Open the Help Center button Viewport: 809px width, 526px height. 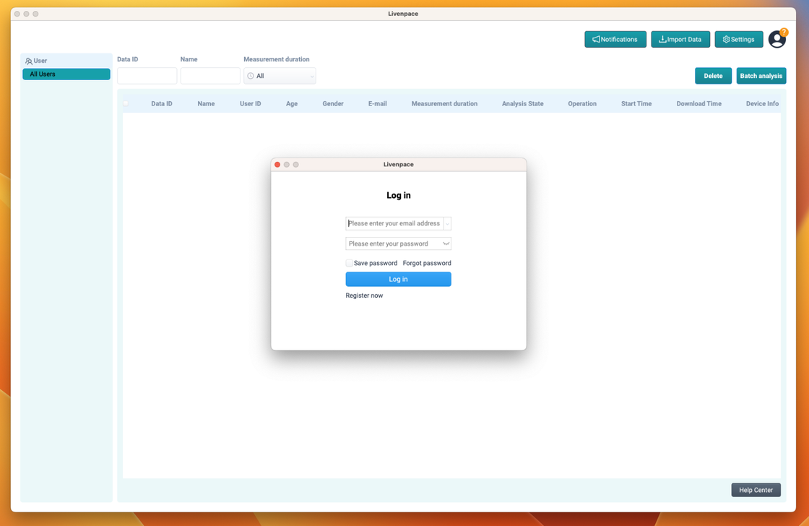[756, 490]
